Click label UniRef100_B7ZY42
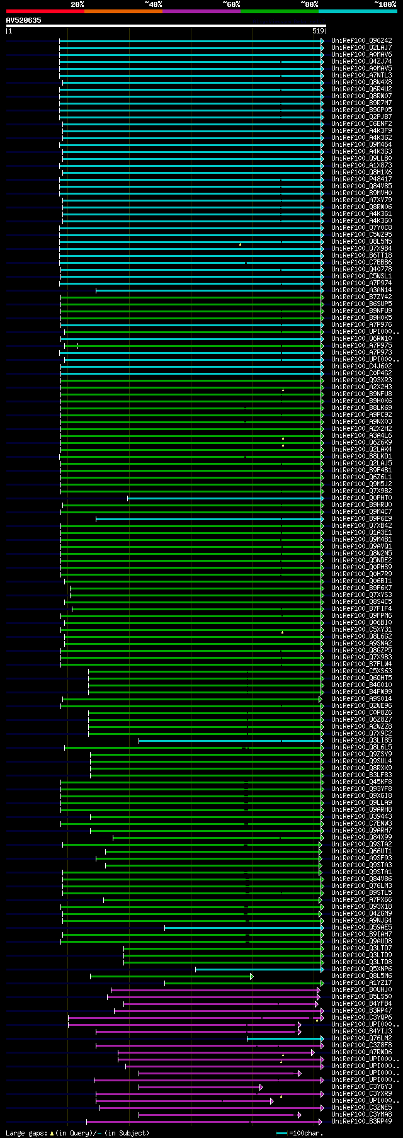Screen dimensions: 403x1138 pos(361,297)
